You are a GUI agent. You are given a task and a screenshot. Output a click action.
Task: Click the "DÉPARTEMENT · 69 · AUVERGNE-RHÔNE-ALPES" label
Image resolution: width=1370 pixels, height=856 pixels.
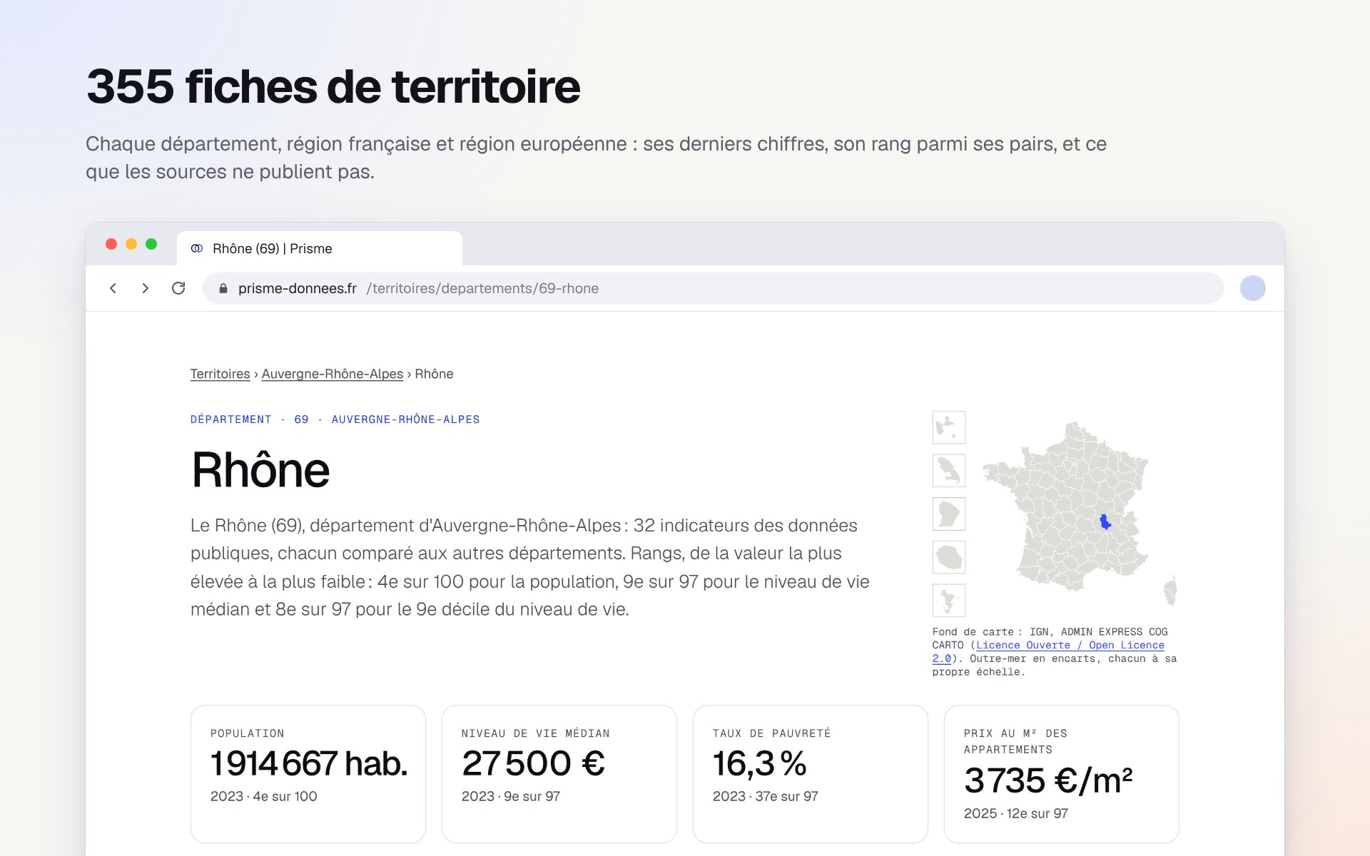click(335, 419)
